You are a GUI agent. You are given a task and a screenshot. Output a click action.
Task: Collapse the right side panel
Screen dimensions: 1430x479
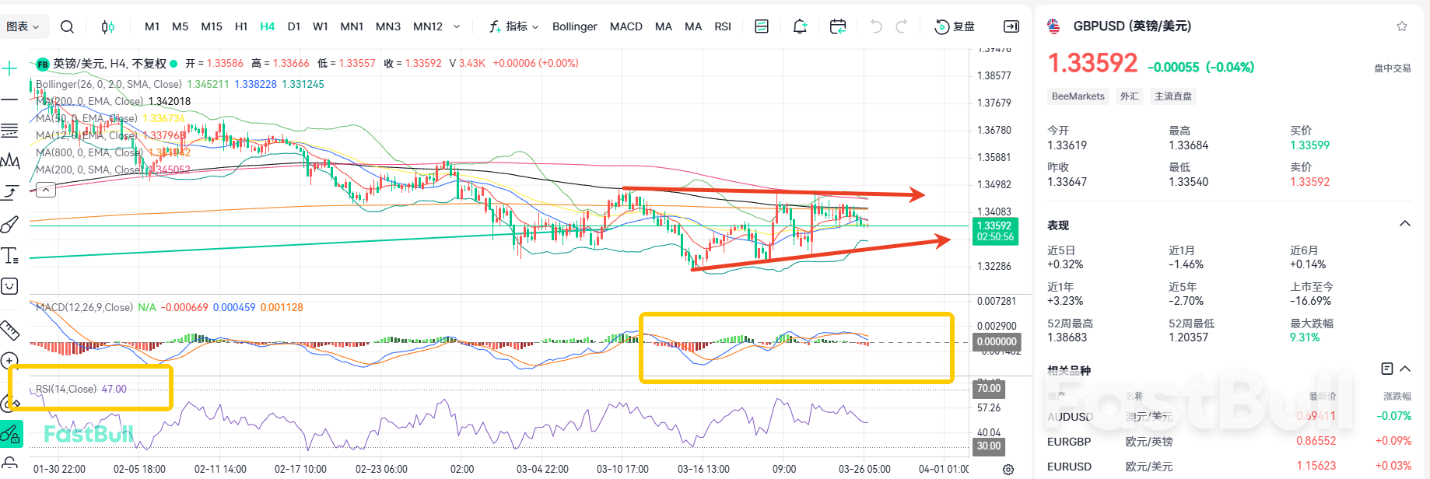coord(1011,26)
